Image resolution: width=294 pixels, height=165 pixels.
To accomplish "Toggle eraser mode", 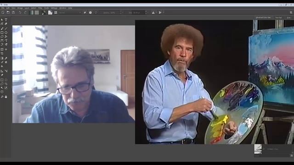I will (x=85, y=12).
